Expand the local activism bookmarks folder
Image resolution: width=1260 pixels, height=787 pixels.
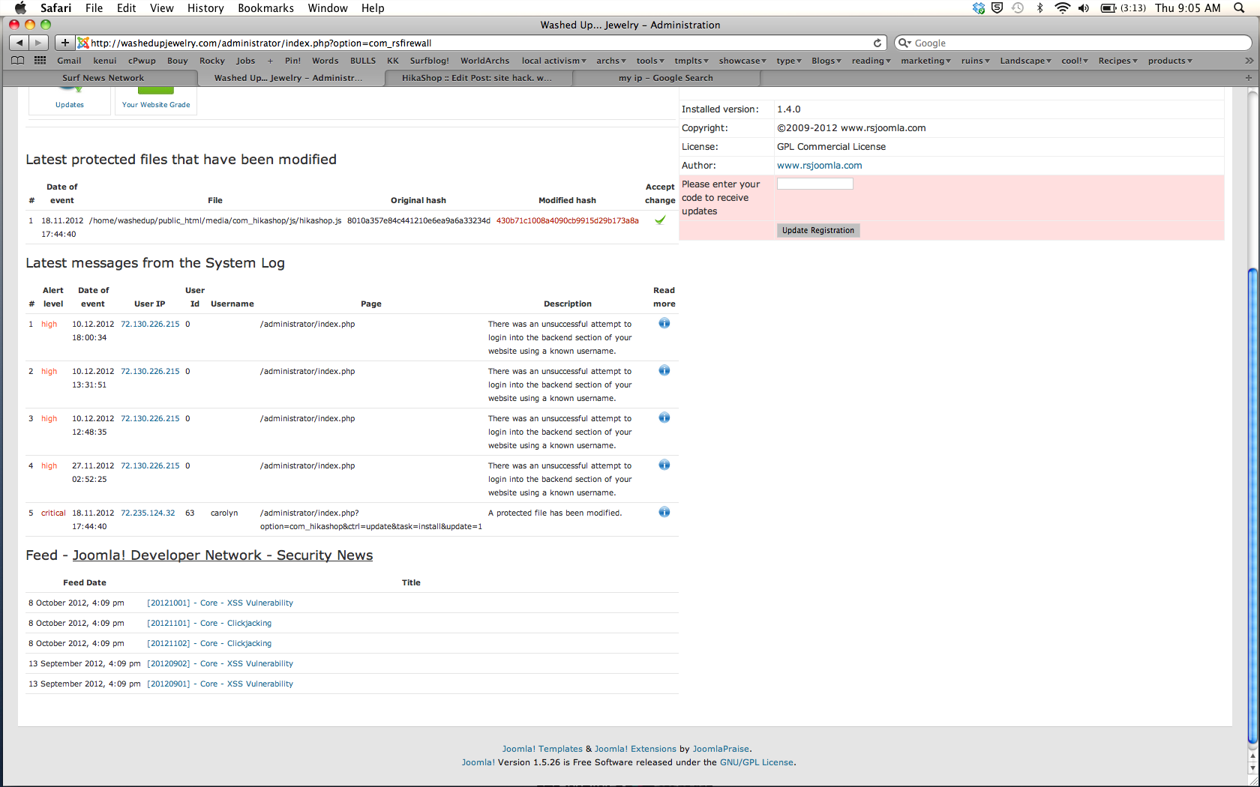point(554,61)
